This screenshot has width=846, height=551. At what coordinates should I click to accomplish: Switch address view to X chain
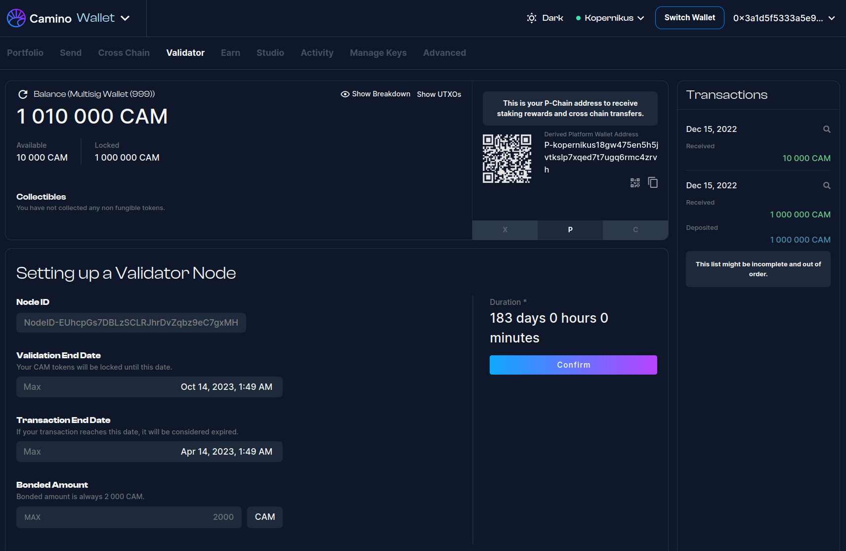pyautogui.click(x=505, y=230)
